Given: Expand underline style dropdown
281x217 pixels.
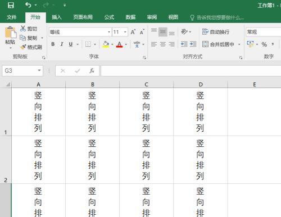Looking at the screenshot, I should pos(78,44).
